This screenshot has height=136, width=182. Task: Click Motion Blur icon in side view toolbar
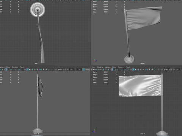coord(152,70)
